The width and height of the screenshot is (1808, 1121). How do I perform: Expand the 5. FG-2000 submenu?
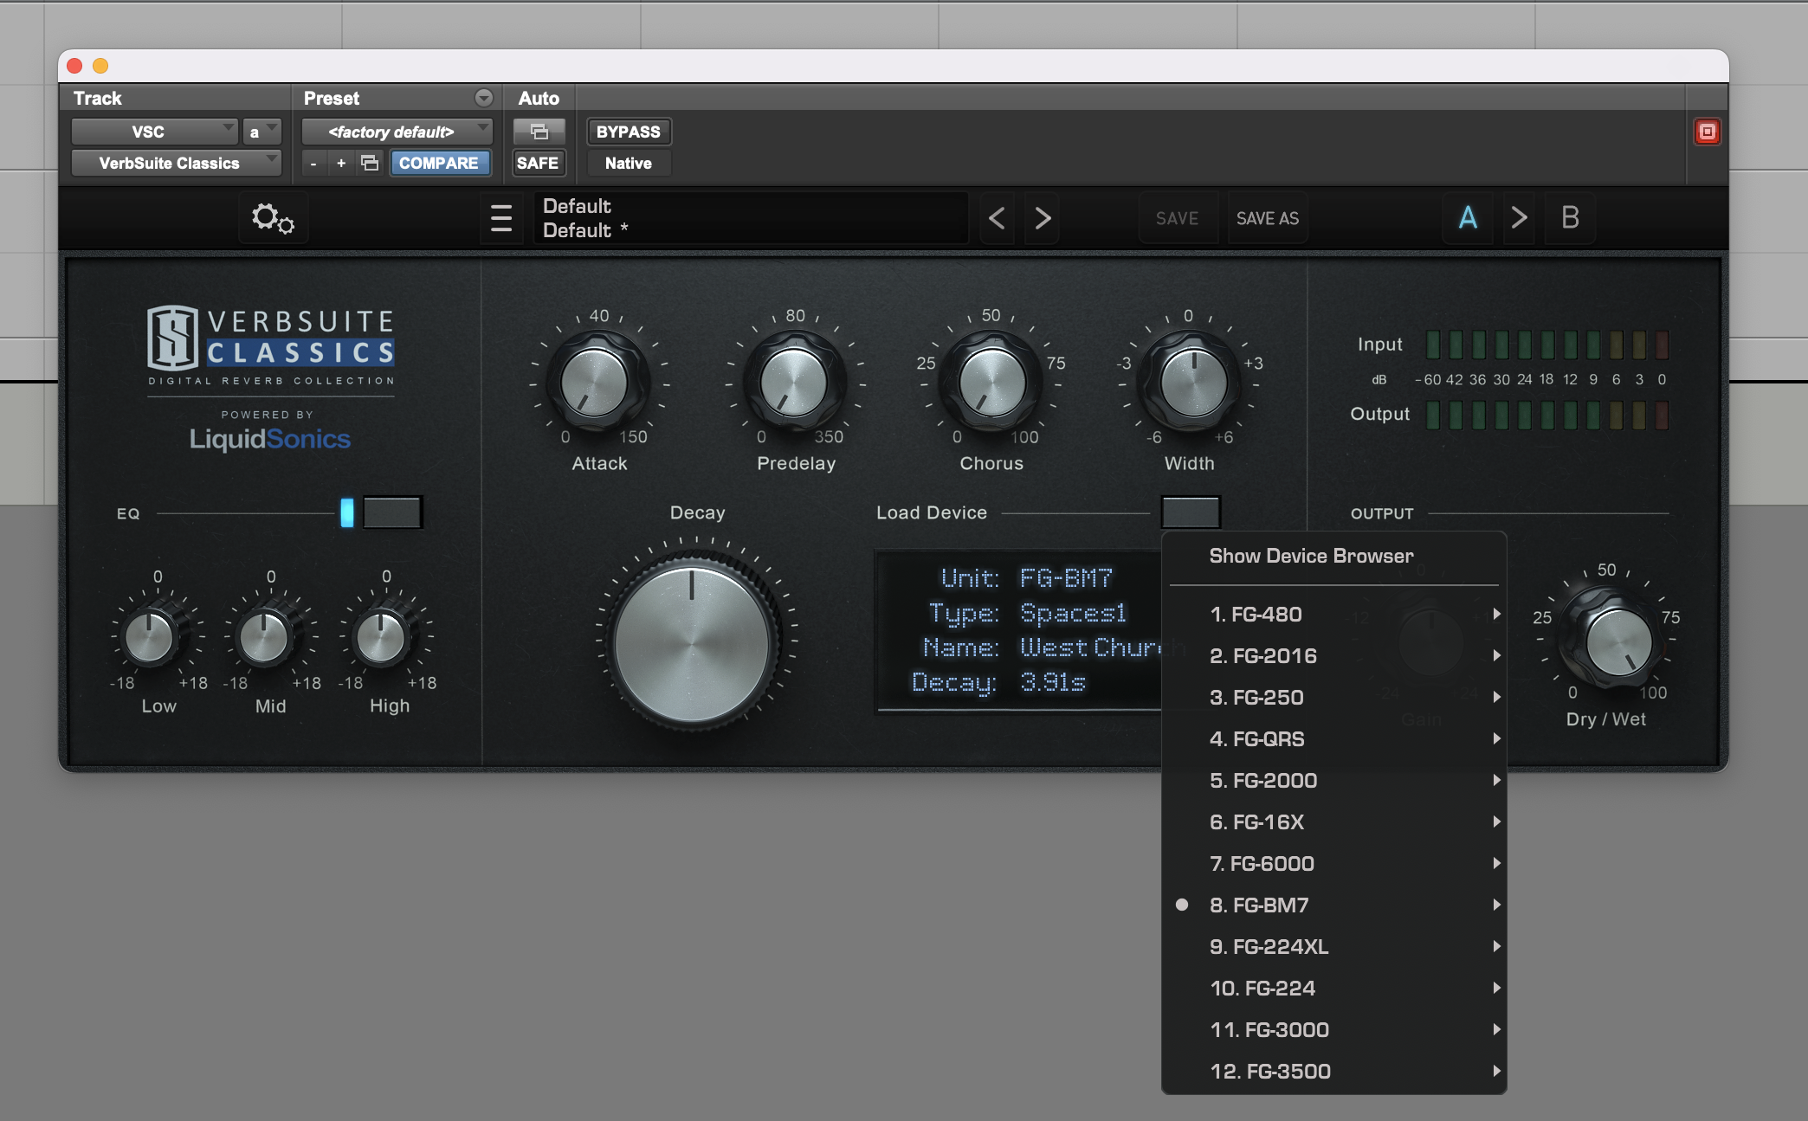click(1333, 780)
